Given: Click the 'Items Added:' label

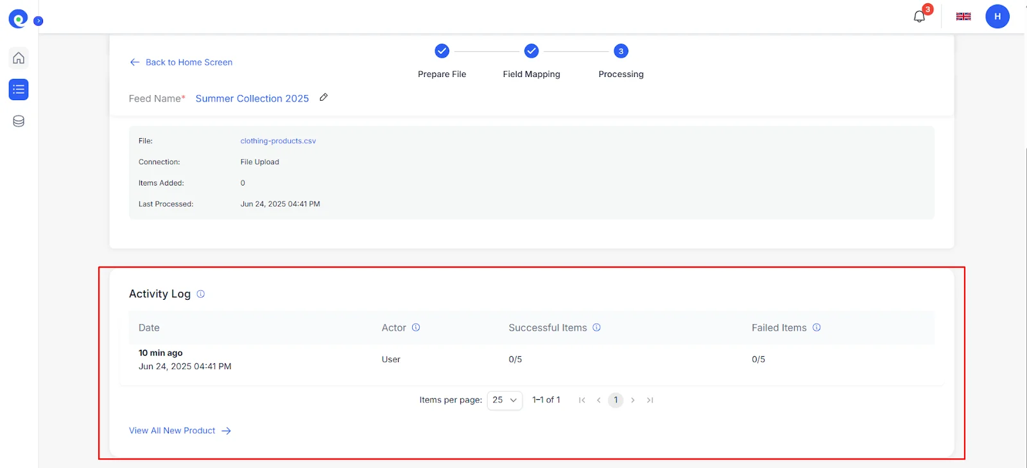Looking at the screenshot, I should [161, 183].
